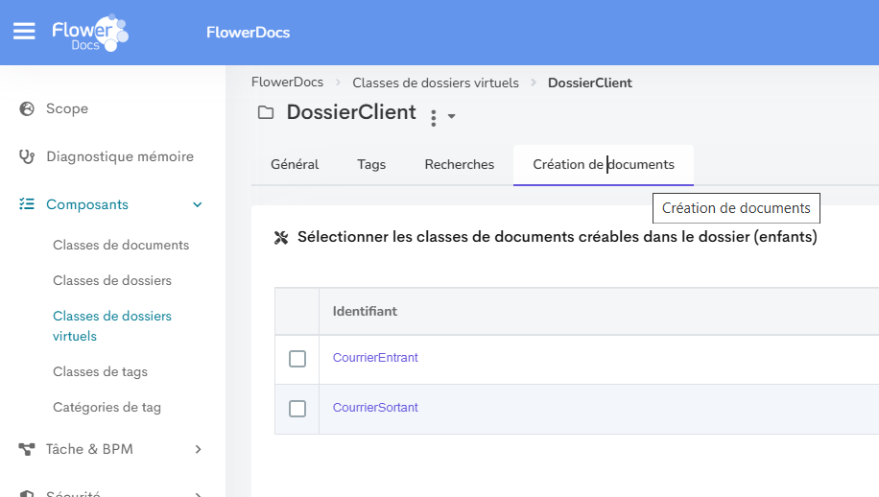Click the folder icon next to DossierClient
Screen dimensions: 879x497
point(266,112)
